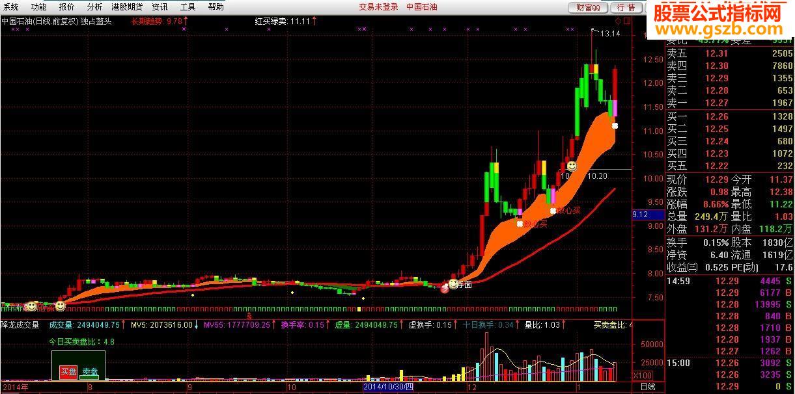The image size is (795, 394).
Task: Click the tick row with volume 13995
Action: pyautogui.click(x=730, y=305)
